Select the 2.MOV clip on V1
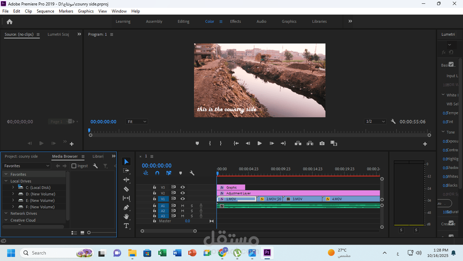Image resolution: width=463 pixels, height=261 pixels. (270, 199)
